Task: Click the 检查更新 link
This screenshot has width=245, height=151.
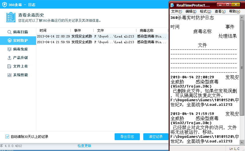Action: click(84, 146)
